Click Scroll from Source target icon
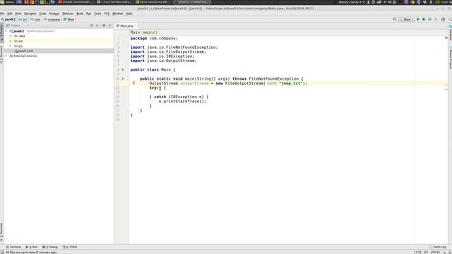 click(x=92, y=25)
